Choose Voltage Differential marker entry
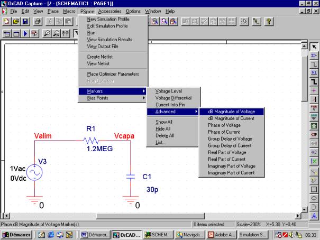The image size is (320, 240). coord(172,98)
